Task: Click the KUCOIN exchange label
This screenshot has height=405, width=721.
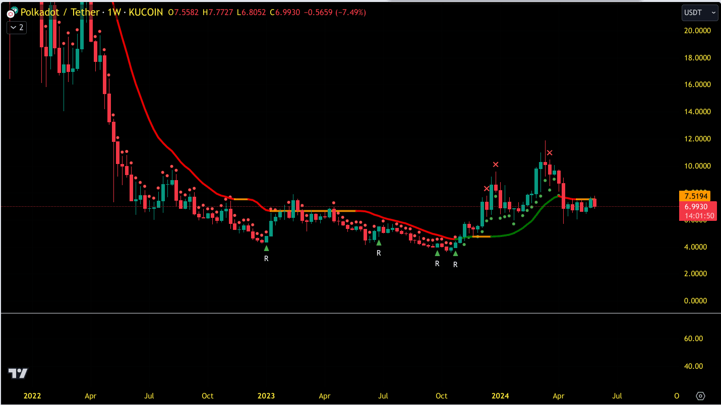Action: click(146, 12)
